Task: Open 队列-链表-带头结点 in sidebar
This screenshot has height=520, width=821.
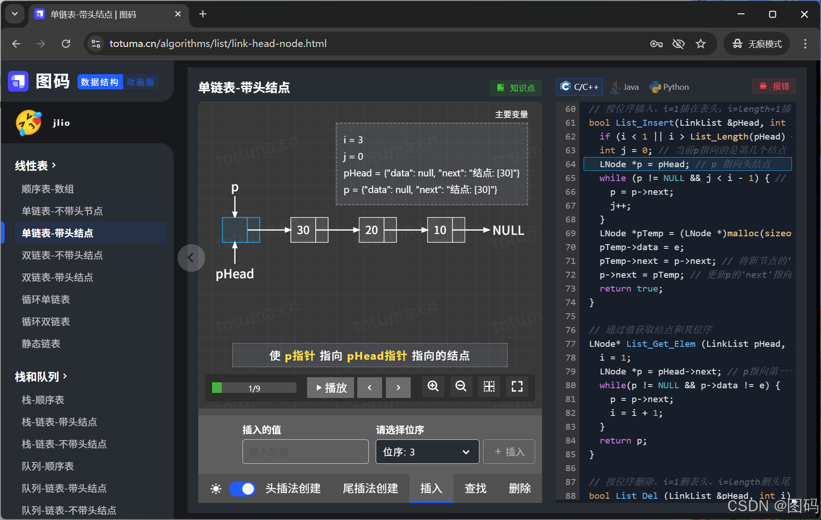Action: 64,488
